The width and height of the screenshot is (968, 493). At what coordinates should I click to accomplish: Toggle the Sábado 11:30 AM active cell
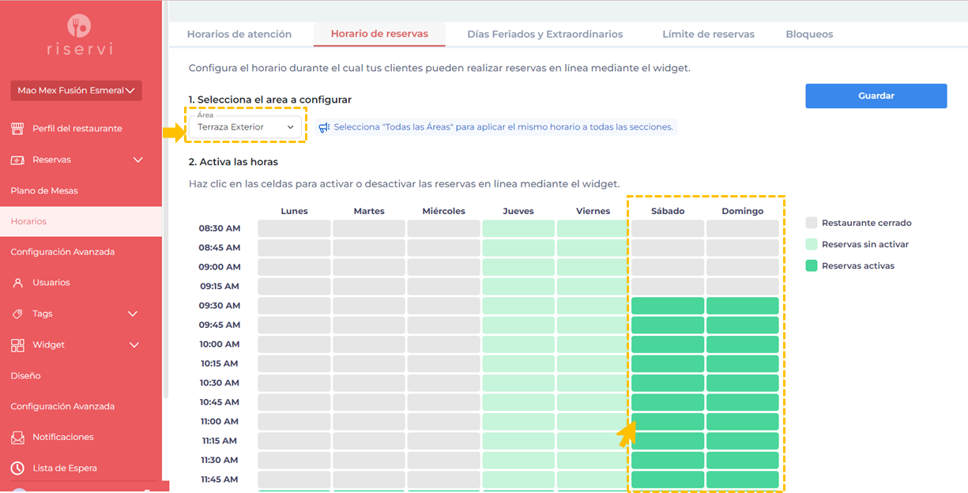coord(668,461)
